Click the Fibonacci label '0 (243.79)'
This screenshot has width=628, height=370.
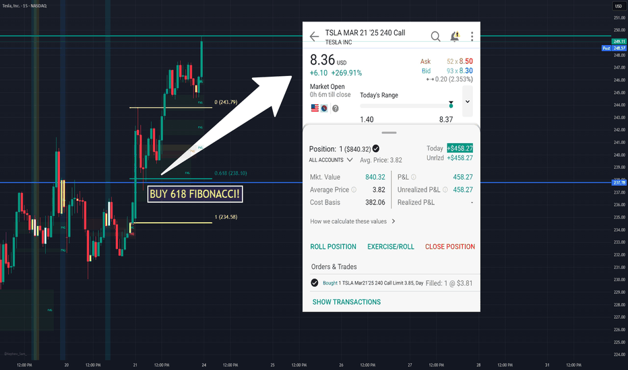pyautogui.click(x=226, y=102)
